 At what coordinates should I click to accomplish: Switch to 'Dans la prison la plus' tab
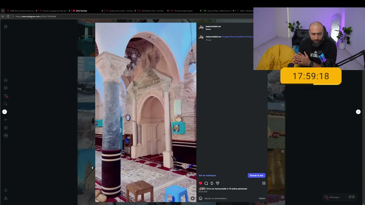click(22, 11)
